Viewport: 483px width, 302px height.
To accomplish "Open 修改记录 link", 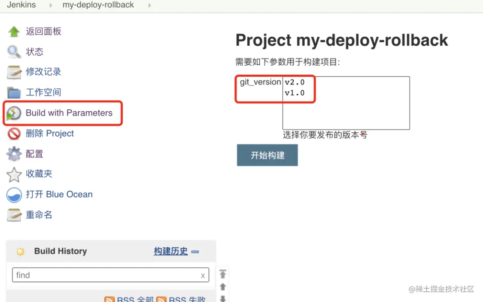I will [x=43, y=72].
